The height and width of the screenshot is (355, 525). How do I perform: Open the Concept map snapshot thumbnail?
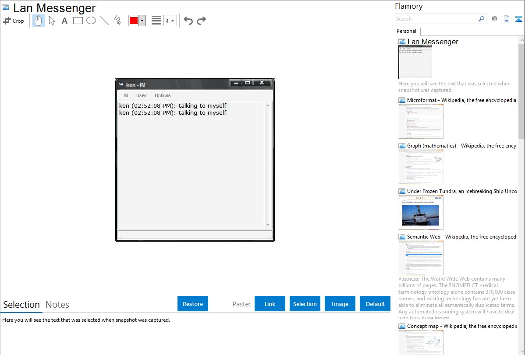point(421,342)
